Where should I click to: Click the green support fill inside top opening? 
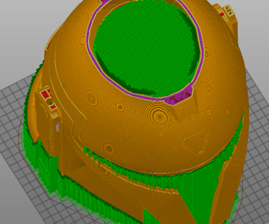pyautogui.click(x=146, y=50)
